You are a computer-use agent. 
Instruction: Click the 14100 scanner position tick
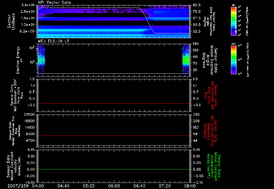point(29,127)
